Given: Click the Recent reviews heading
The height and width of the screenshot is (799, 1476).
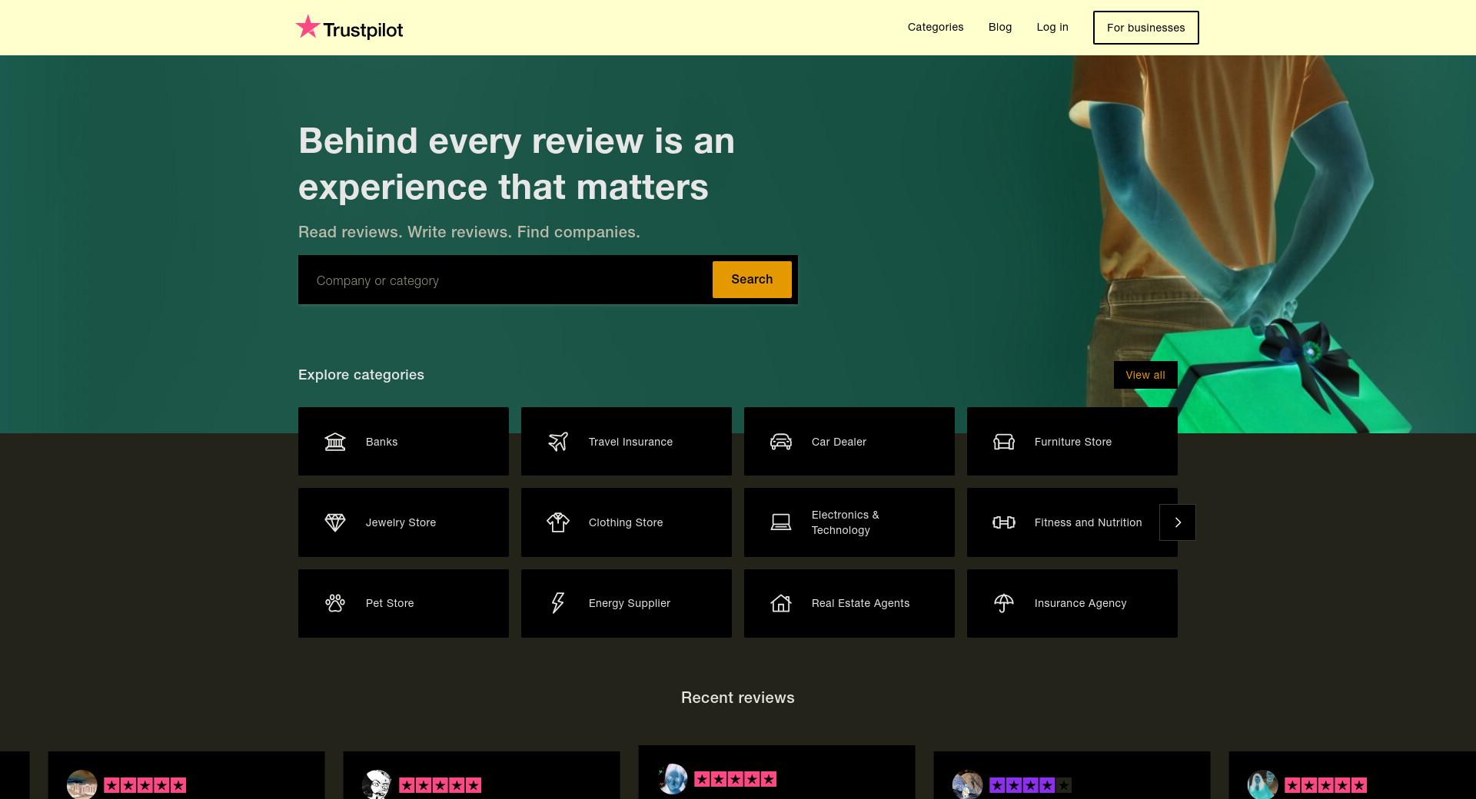Looking at the screenshot, I should [x=738, y=698].
